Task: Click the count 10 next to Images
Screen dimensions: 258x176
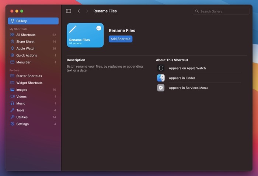Action: 54,89
